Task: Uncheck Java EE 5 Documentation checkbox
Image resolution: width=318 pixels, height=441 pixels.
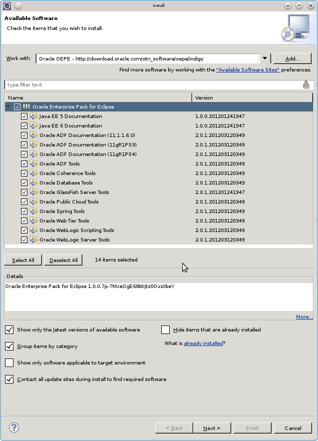Action: pos(24,116)
